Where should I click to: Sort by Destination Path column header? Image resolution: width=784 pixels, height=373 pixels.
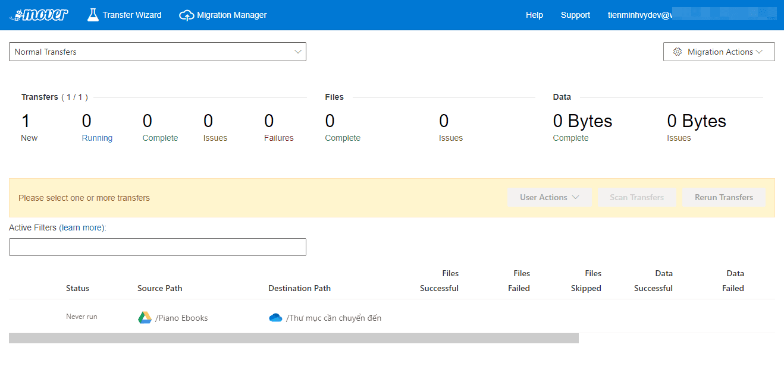point(299,288)
